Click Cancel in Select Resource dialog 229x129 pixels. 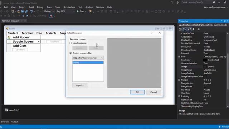coord(154,92)
